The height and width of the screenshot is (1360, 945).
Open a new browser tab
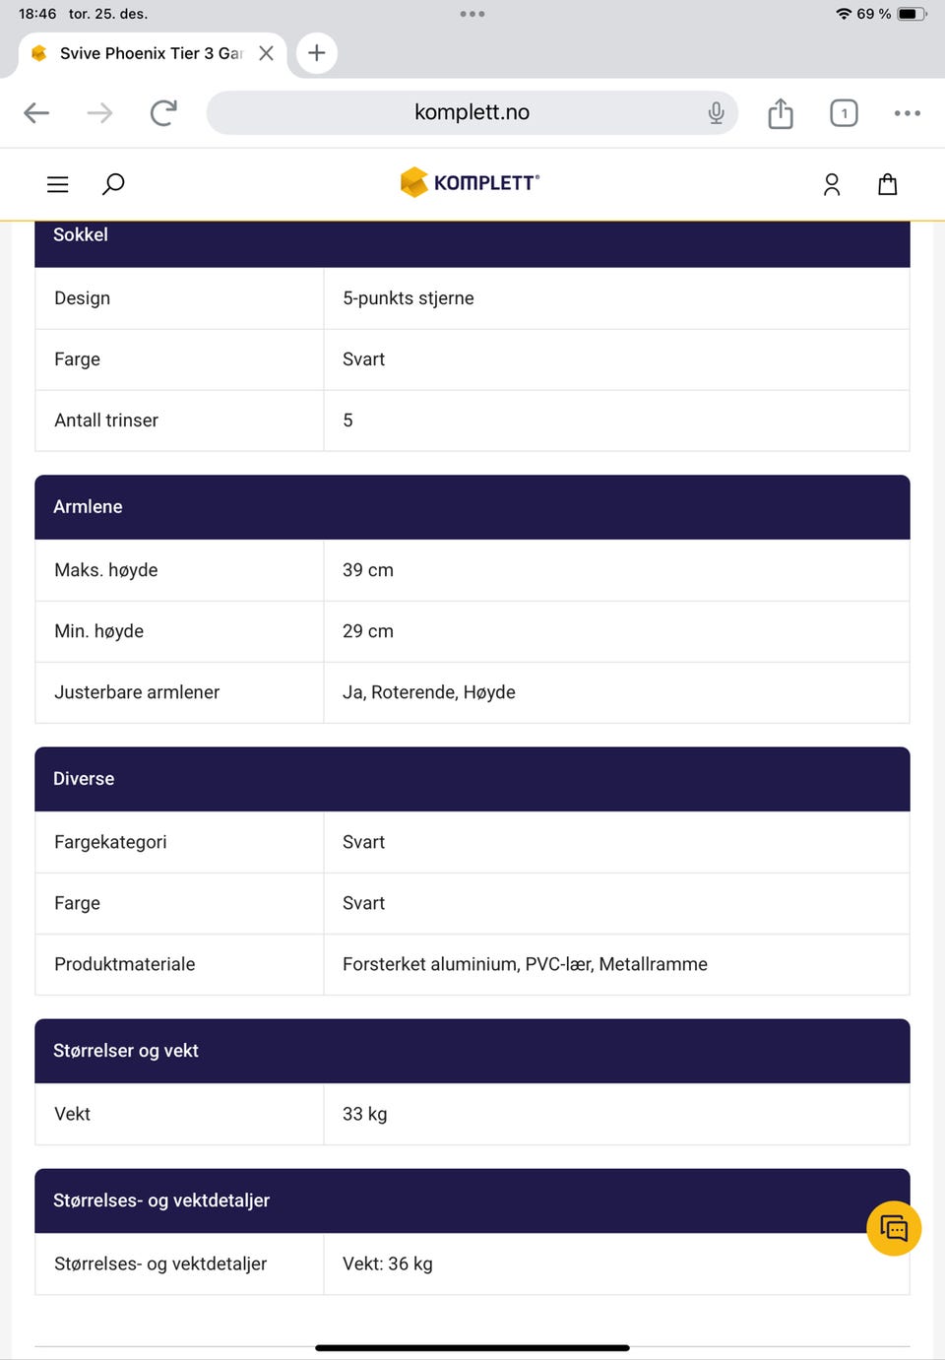click(316, 53)
